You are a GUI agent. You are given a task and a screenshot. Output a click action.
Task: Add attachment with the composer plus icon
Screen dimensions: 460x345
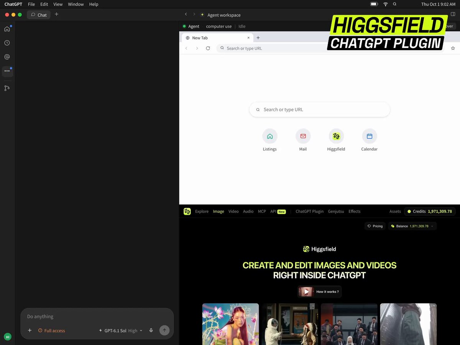(x=30, y=330)
